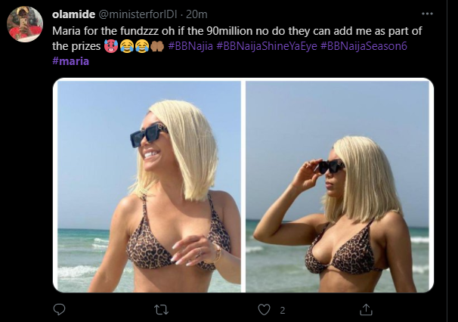Retweet this post using the retweet icon

162,310
